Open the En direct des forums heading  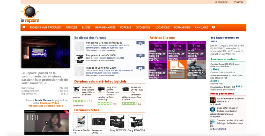point(90,38)
